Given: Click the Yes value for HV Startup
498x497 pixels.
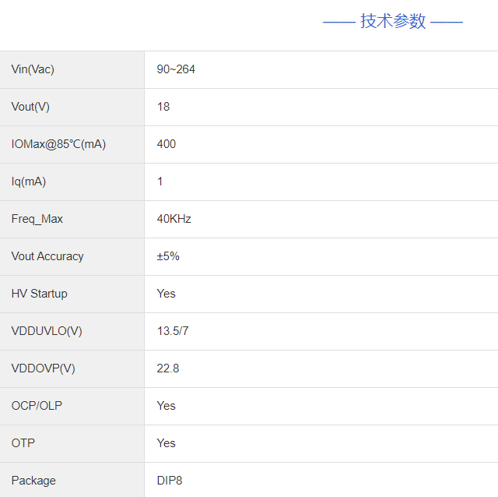Looking at the screenshot, I should coord(166,294).
